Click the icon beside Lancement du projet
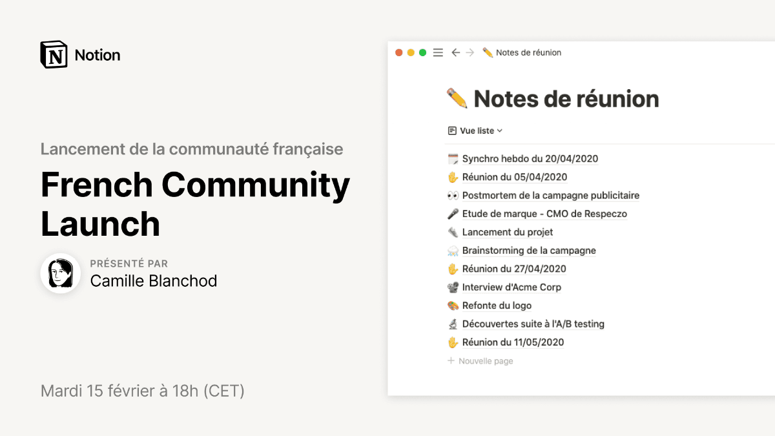 [x=453, y=233]
